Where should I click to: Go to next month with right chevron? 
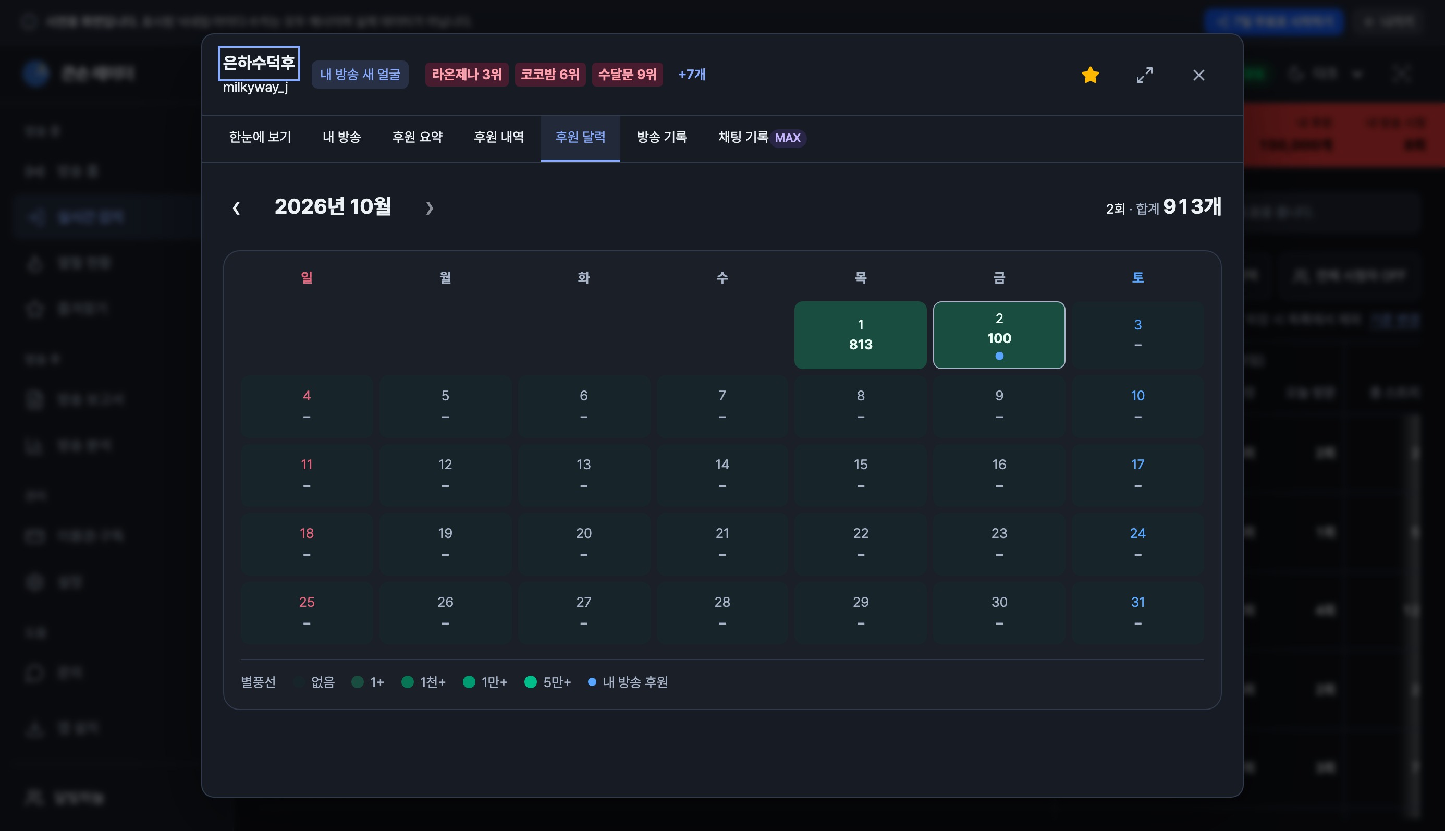[429, 207]
